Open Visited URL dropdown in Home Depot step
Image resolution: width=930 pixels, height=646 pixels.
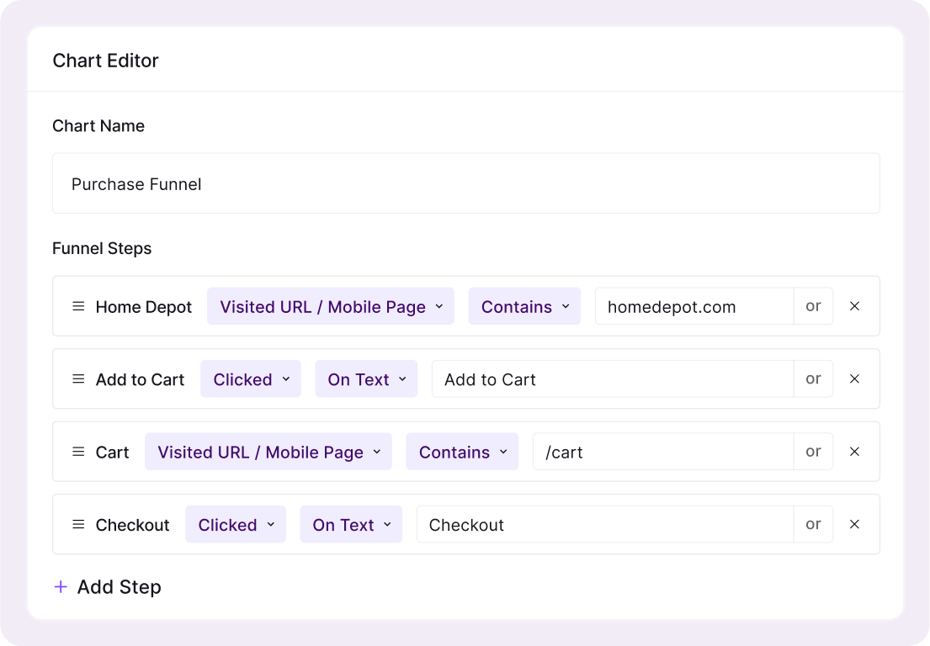[331, 306]
